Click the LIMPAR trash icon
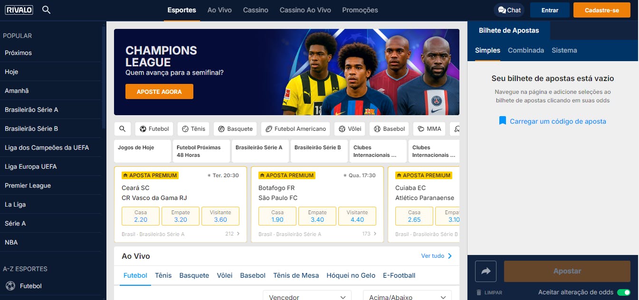 479,292
